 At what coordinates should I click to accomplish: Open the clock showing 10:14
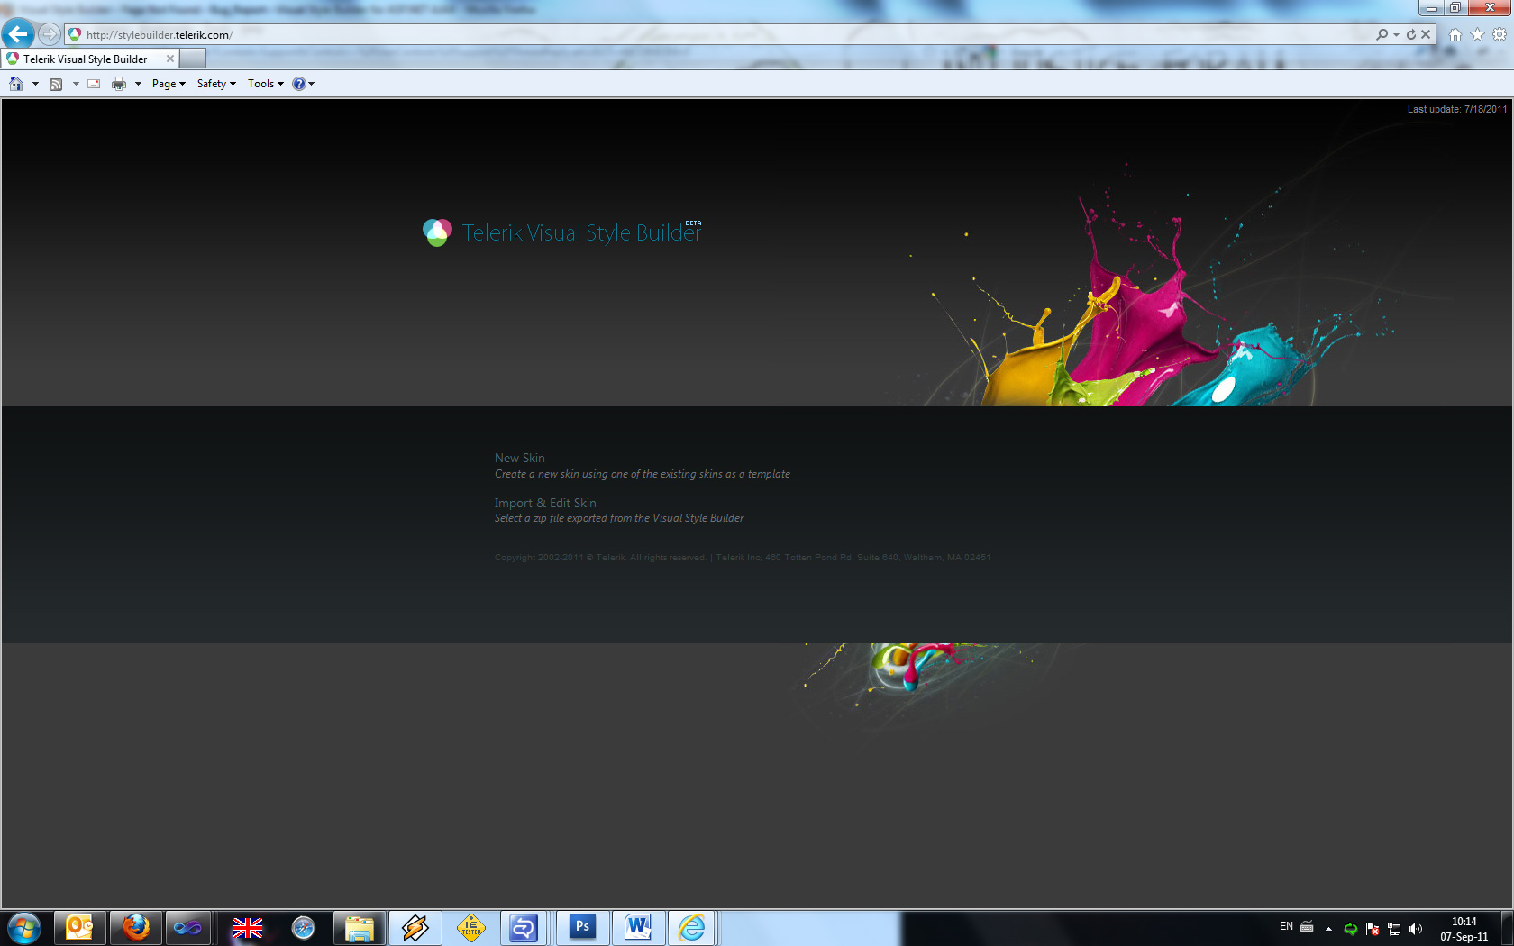1464,929
